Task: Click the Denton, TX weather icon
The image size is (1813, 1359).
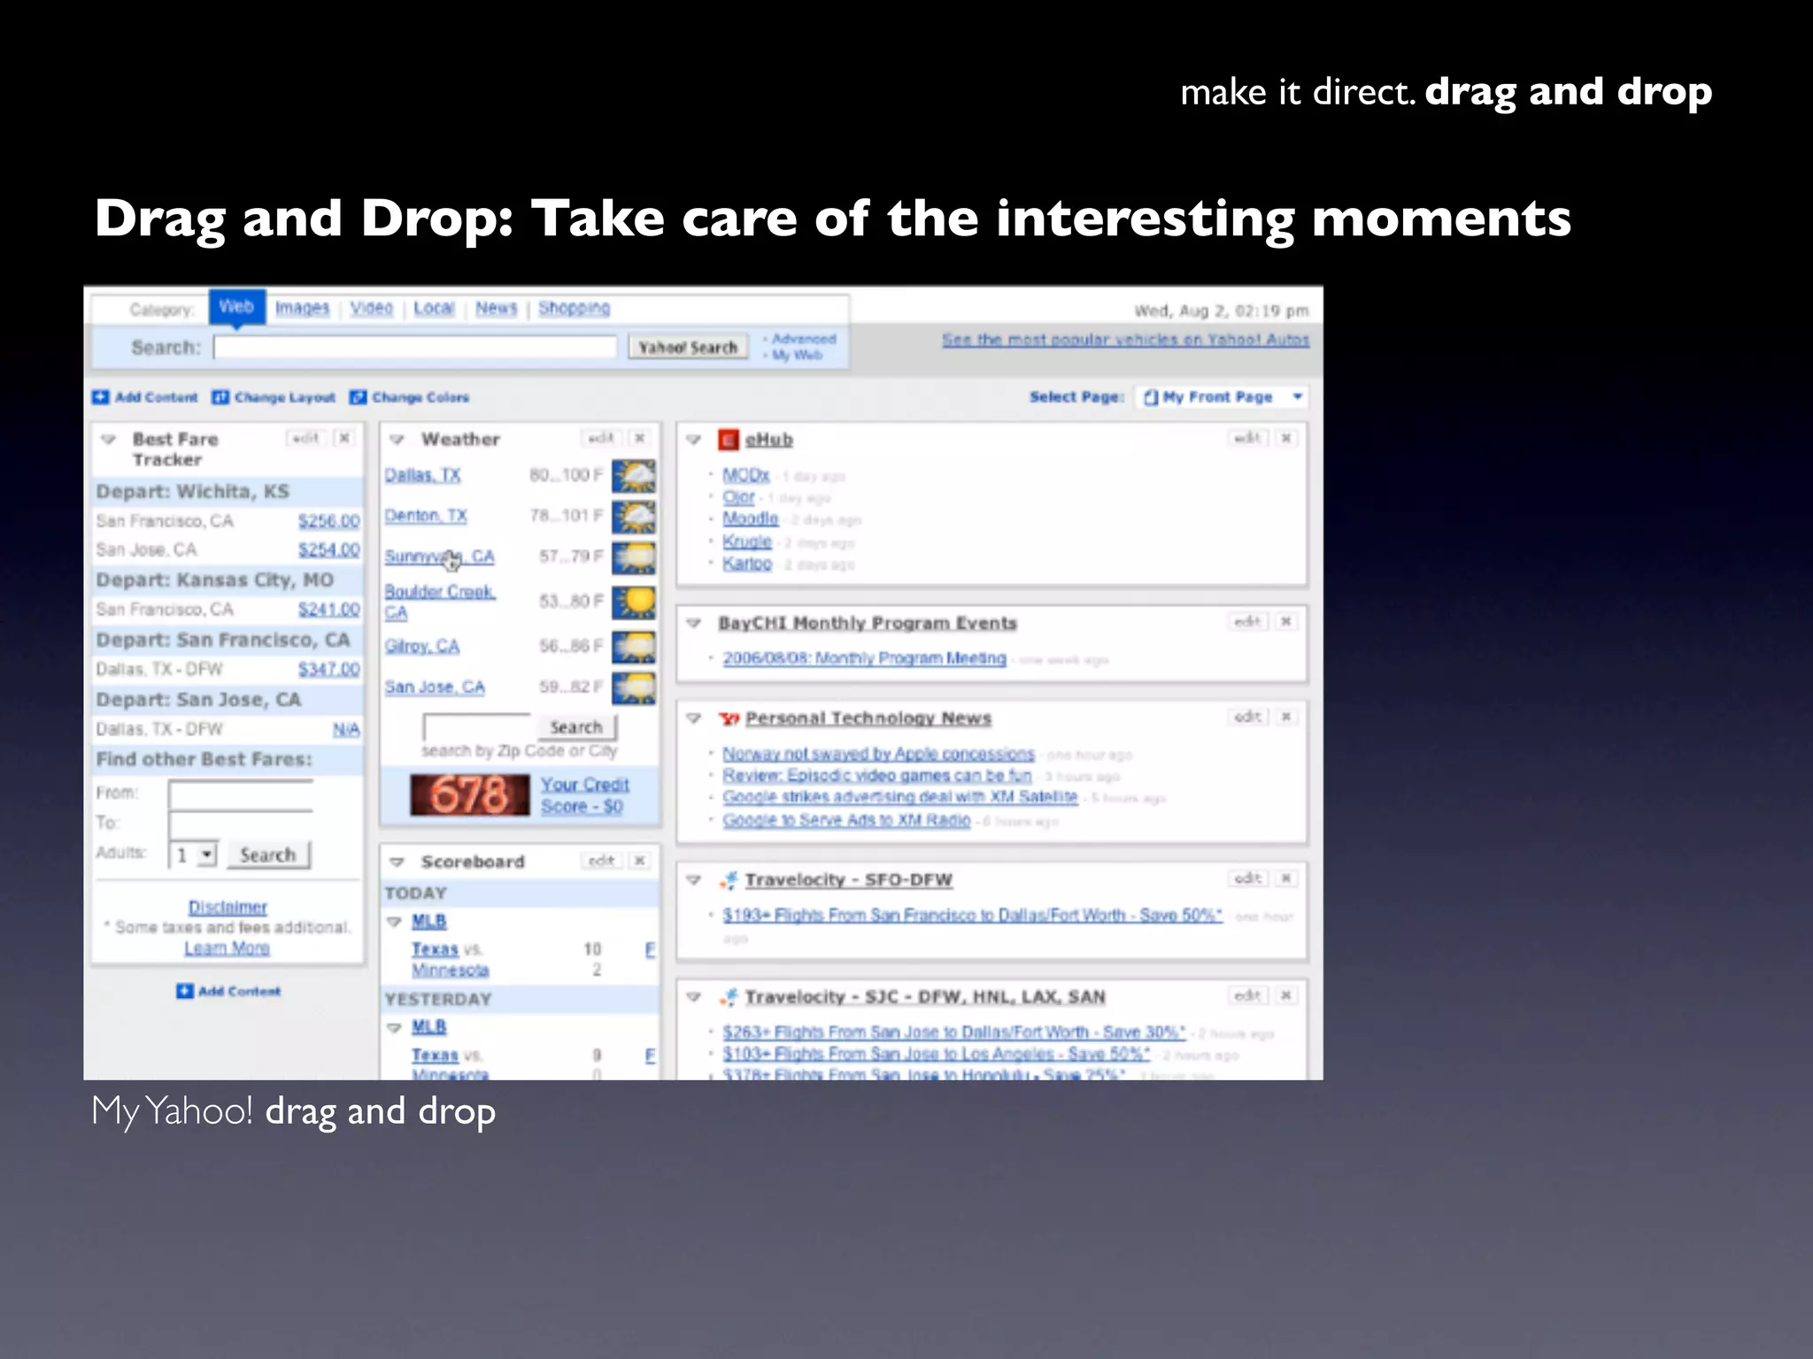Action: click(x=634, y=517)
